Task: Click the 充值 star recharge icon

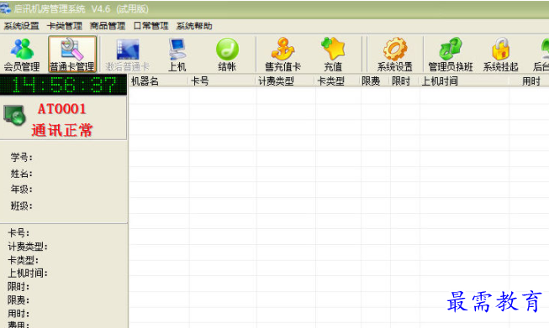Action: click(x=333, y=55)
